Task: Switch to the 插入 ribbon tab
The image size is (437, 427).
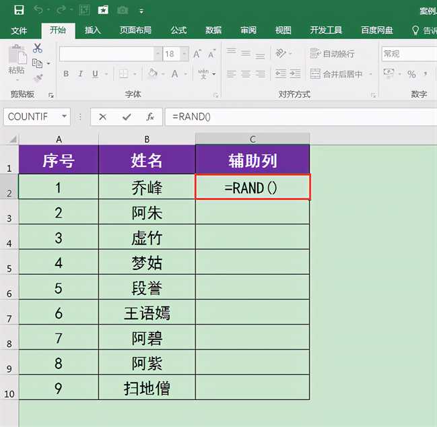Action: click(x=93, y=30)
